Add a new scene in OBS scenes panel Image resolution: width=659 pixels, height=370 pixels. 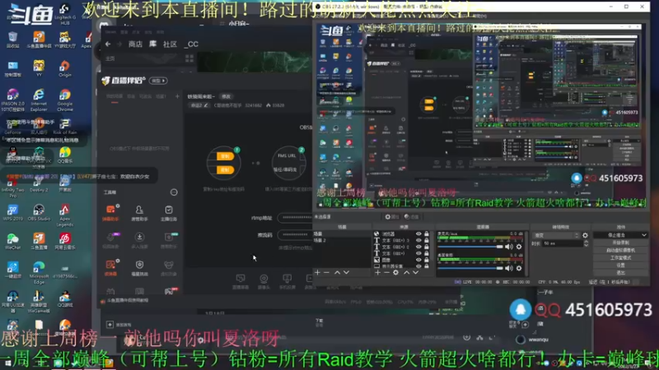coord(318,273)
